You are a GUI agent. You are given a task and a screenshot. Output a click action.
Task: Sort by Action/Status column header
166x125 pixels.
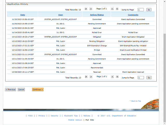(97, 15)
